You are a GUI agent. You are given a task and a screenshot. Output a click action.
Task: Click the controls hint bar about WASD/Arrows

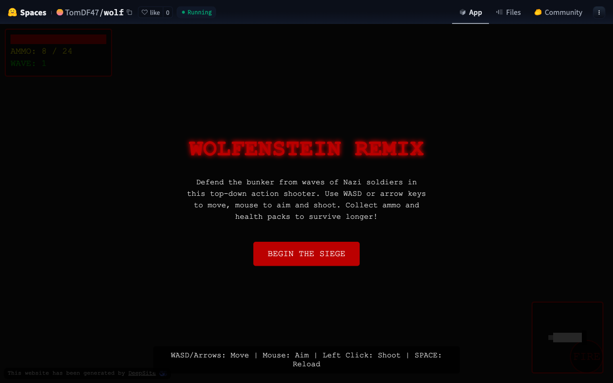306,360
